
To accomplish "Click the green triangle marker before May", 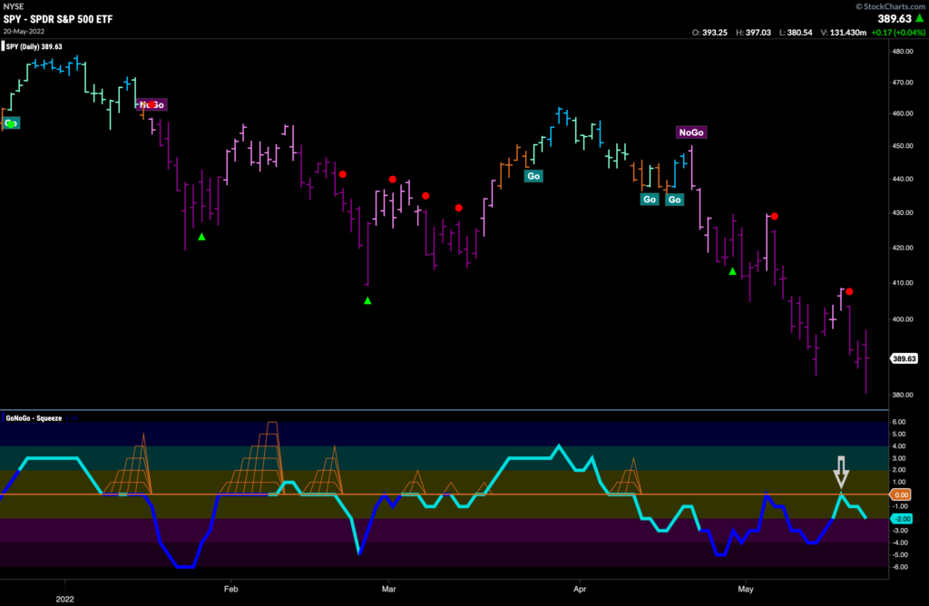I will (732, 271).
